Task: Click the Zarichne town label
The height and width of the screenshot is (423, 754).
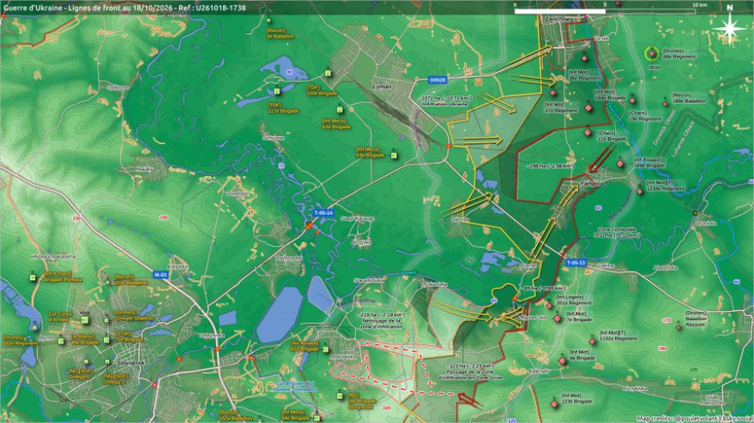Action: [x=557, y=19]
